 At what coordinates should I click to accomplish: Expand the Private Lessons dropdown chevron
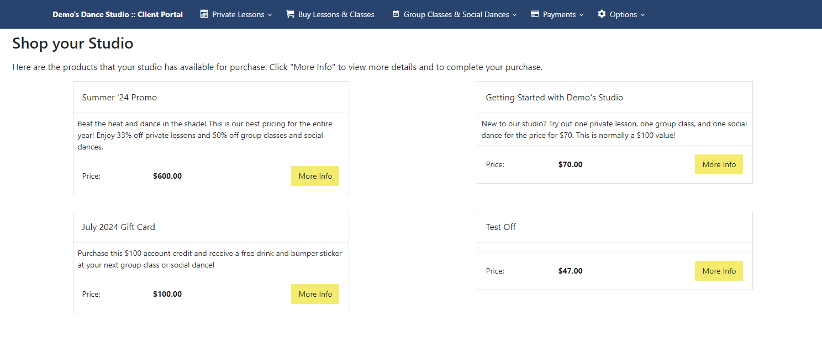coord(270,15)
